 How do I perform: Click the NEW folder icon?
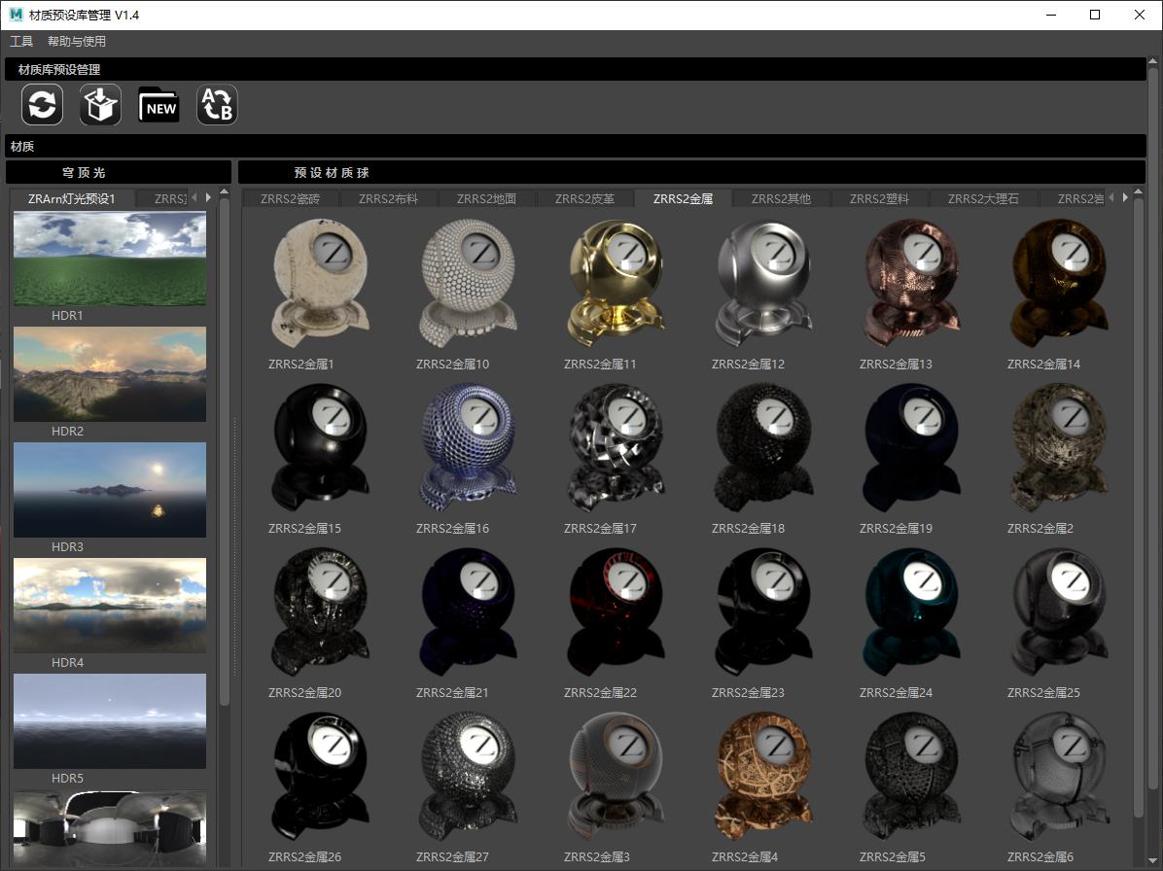[x=159, y=105]
